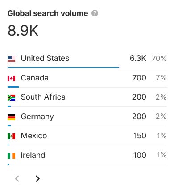
Task: Go to previous page of countries
Action: tap(17, 178)
